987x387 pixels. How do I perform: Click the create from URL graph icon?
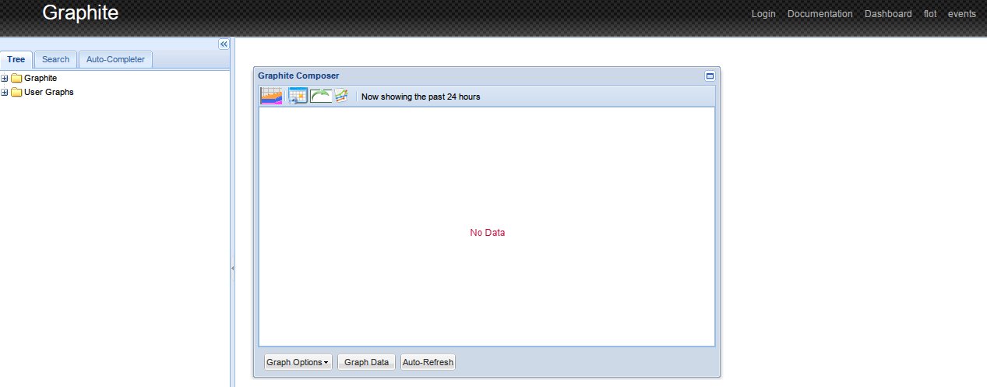pos(341,96)
